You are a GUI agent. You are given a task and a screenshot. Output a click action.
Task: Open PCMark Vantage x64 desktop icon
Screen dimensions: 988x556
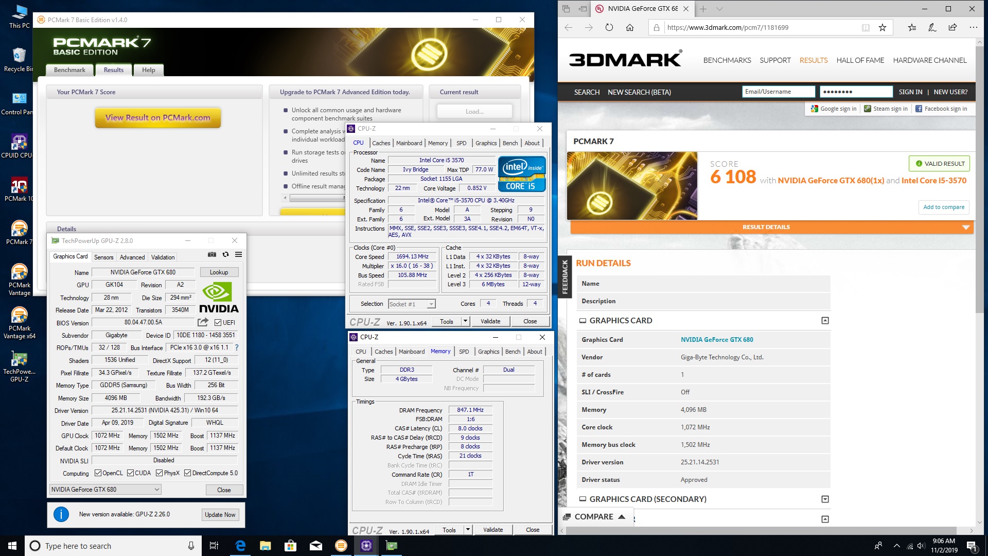pyautogui.click(x=19, y=323)
